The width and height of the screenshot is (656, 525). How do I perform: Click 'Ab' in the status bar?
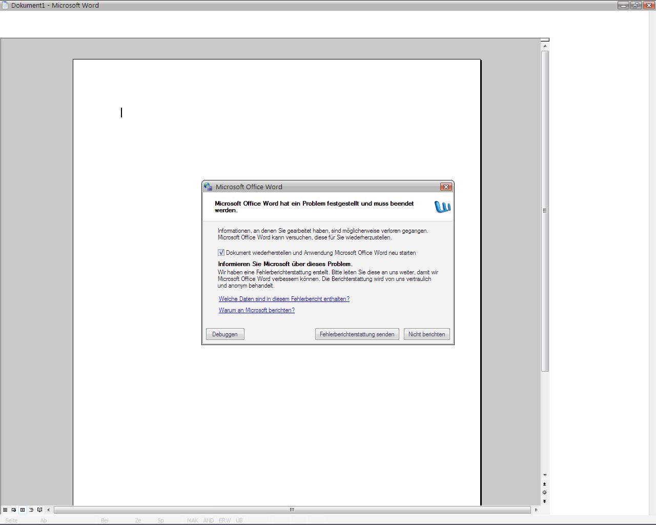44,520
